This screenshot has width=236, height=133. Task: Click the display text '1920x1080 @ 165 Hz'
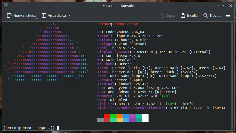(153, 52)
